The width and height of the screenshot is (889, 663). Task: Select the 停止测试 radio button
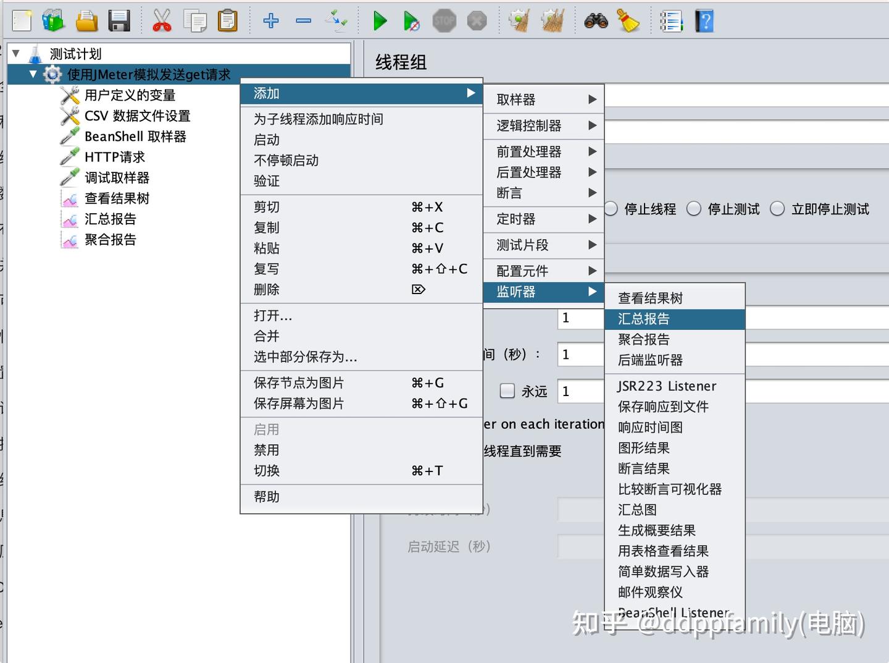tap(693, 209)
